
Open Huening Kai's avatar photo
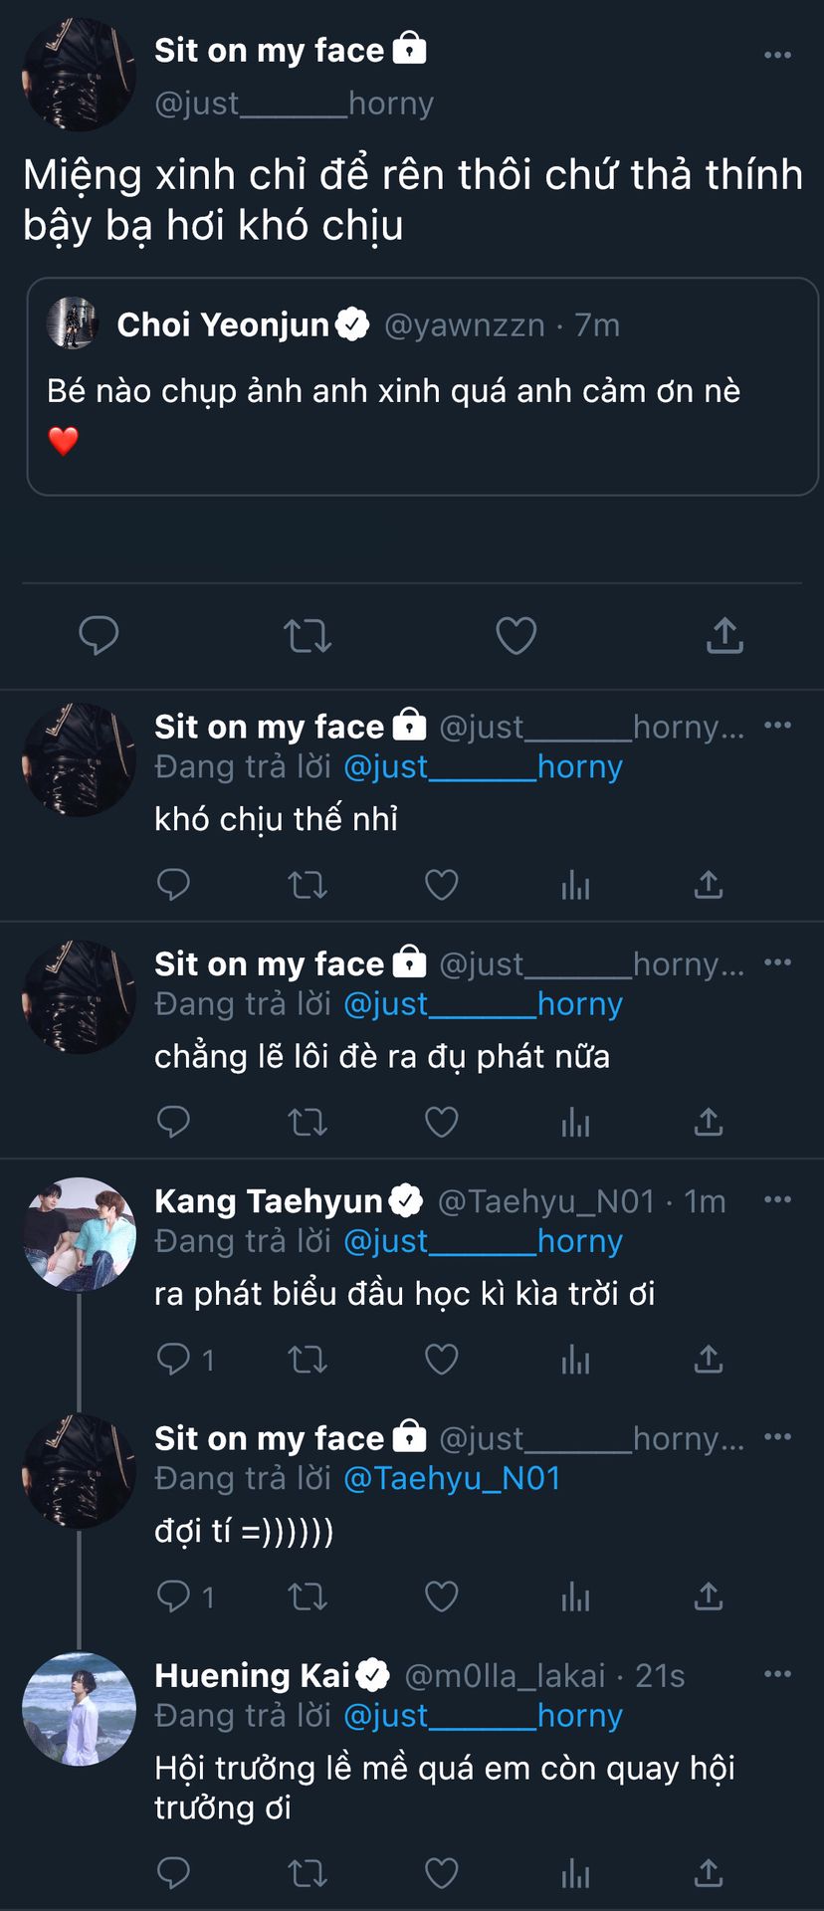tap(80, 1709)
